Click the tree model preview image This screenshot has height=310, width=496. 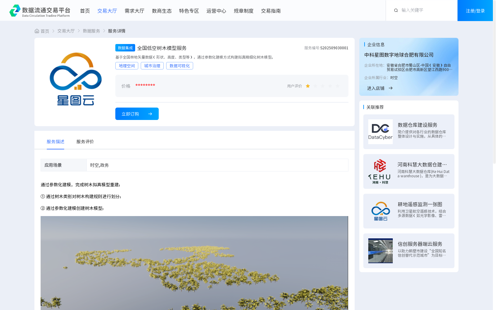click(194, 263)
